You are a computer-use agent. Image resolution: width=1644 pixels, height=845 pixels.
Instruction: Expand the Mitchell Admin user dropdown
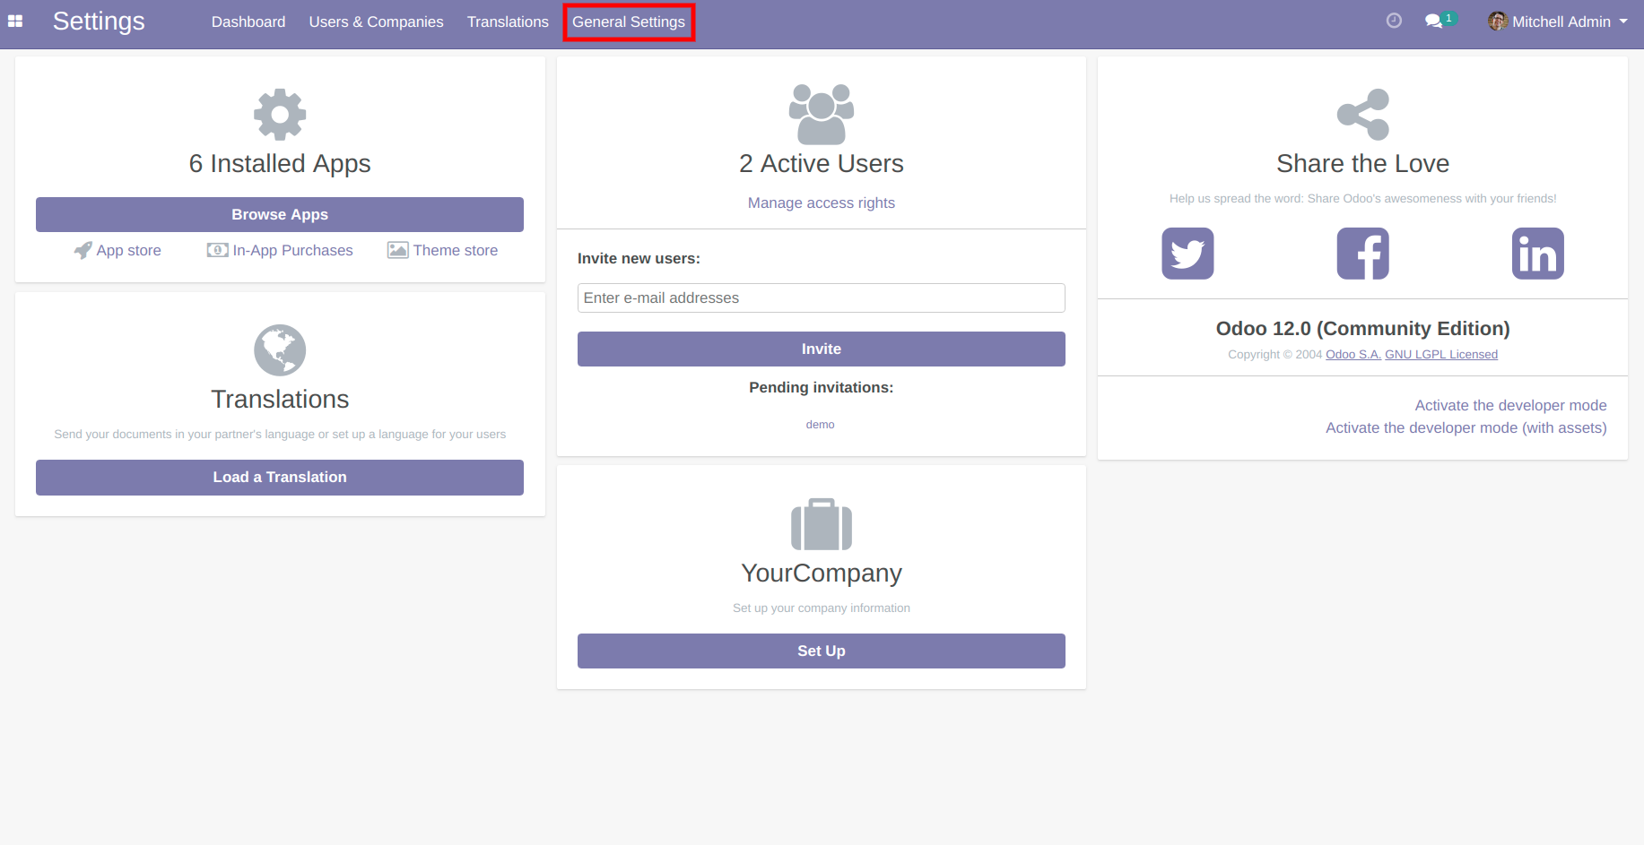click(1559, 22)
